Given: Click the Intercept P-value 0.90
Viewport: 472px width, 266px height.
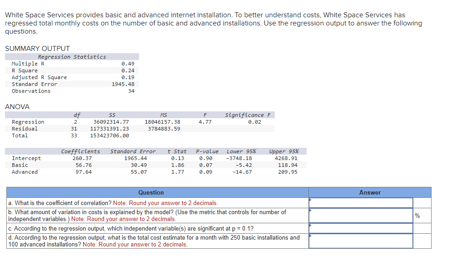Looking at the screenshot, I should (x=206, y=158).
